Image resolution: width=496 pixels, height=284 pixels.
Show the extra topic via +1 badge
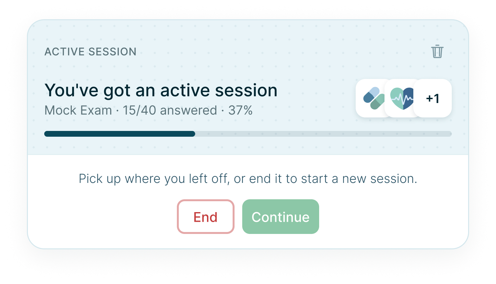coord(433,98)
